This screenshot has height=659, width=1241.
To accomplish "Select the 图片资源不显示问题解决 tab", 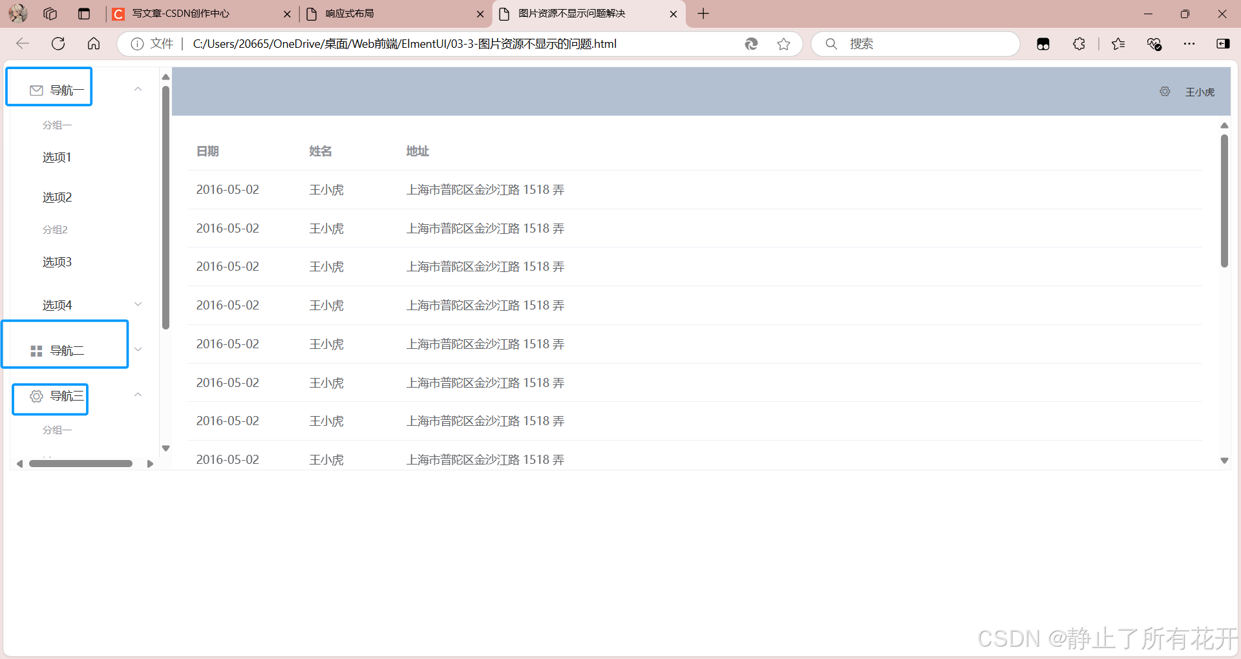I will 589,14.
